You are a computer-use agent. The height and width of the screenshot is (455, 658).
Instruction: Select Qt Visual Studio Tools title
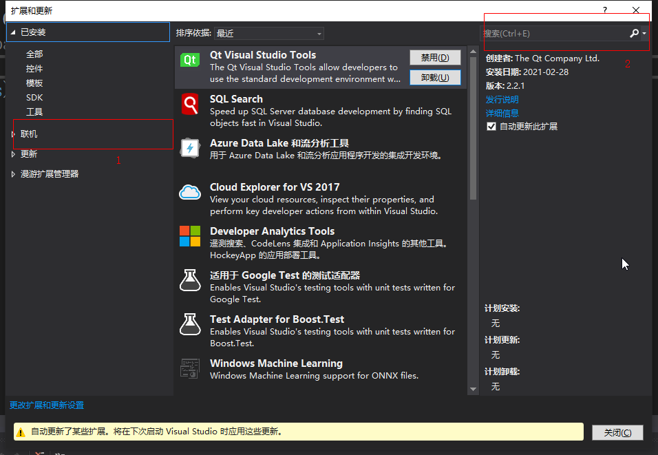pyautogui.click(x=263, y=55)
